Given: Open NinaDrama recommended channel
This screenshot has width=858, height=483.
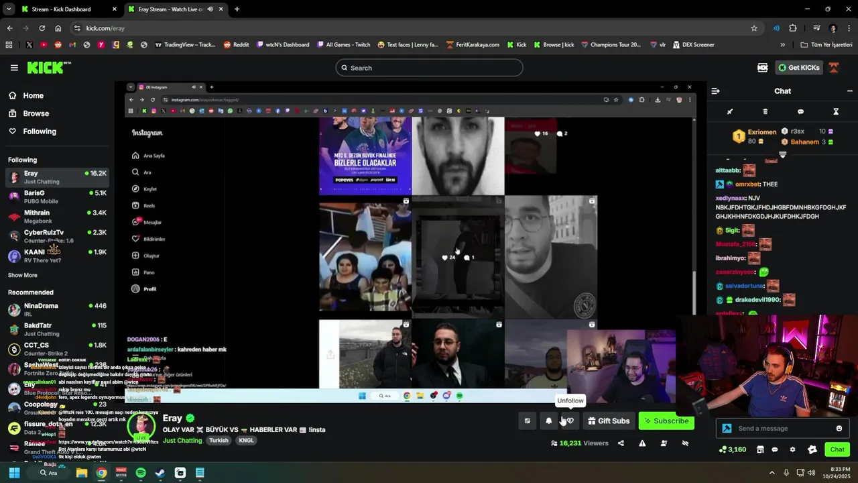Looking at the screenshot, I should pyautogui.click(x=57, y=309).
